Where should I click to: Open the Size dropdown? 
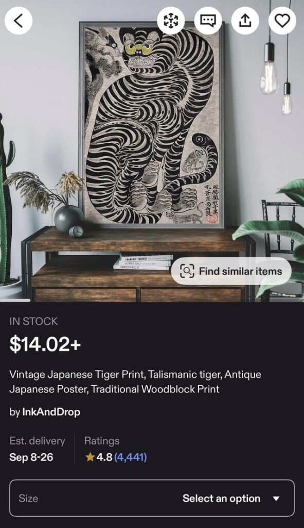[x=152, y=498]
